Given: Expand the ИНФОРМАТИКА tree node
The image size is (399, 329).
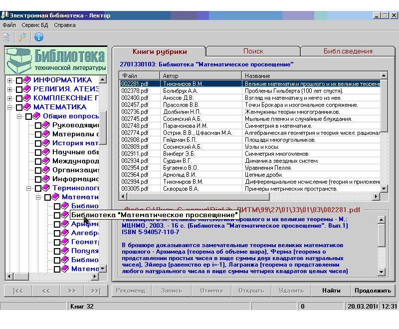Looking at the screenshot, I should [9, 80].
